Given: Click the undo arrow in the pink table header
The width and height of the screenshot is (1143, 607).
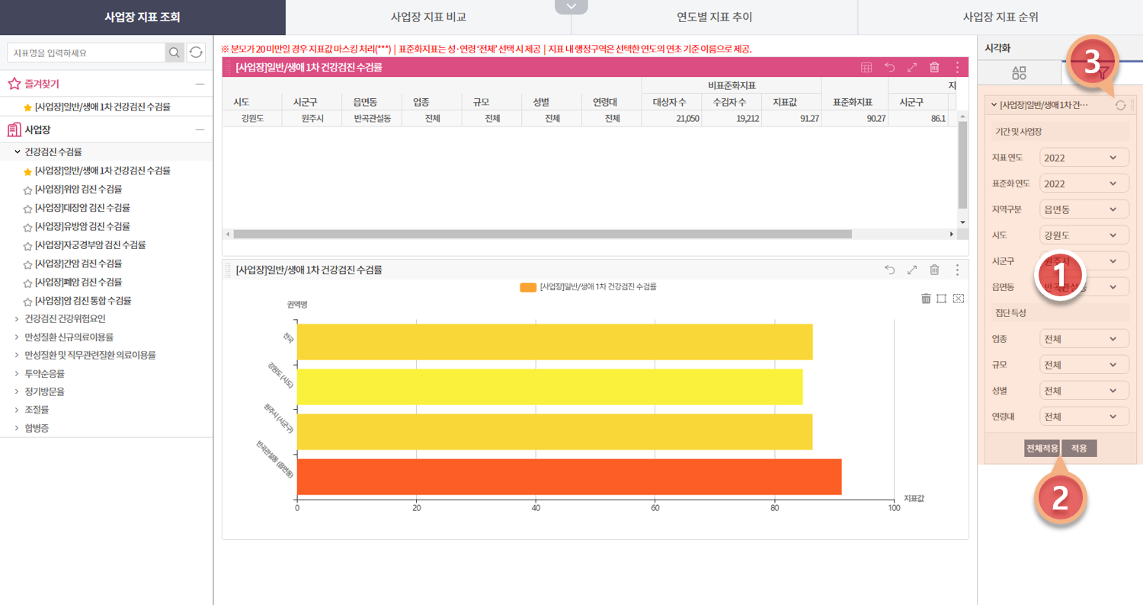Looking at the screenshot, I should [x=889, y=67].
